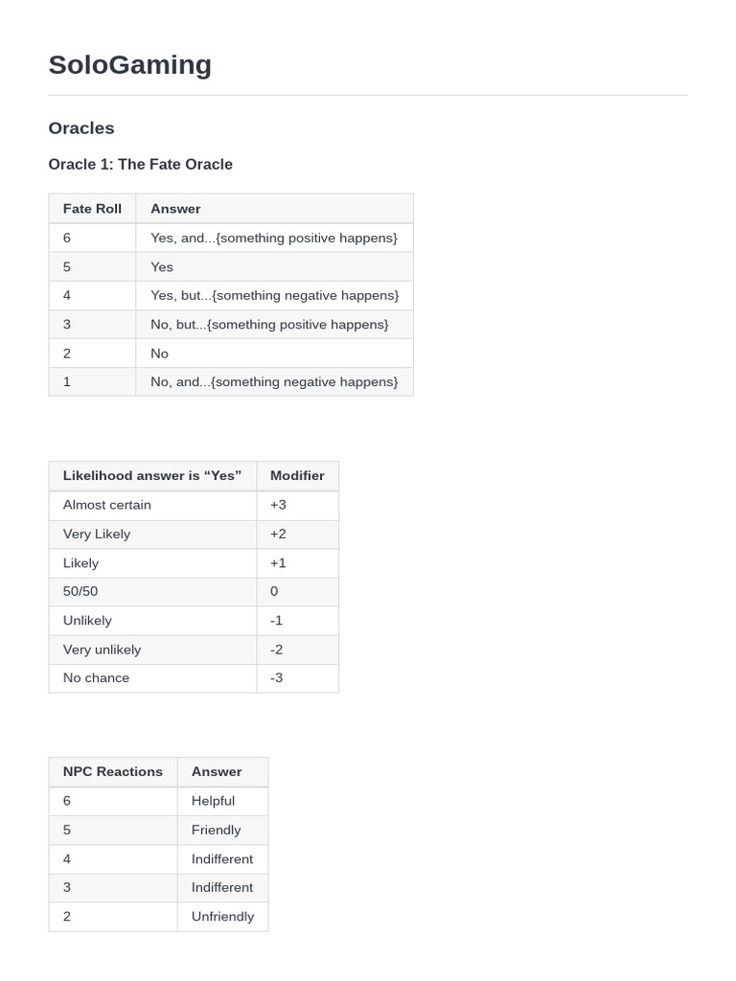Select the "Very Likely" row label
The width and height of the screenshot is (736, 981).
coord(97,534)
